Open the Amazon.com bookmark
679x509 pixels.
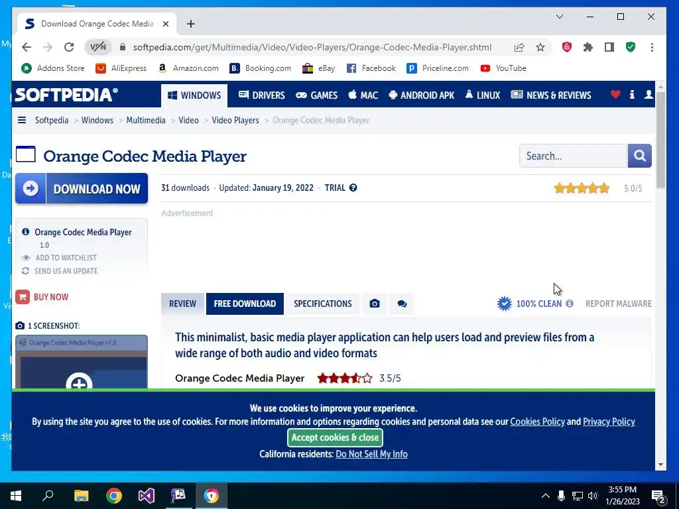tap(188, 68)
